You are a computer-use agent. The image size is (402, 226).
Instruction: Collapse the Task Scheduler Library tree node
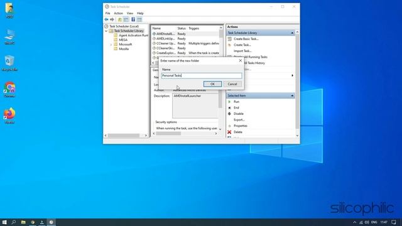click(x=106, y=31)
